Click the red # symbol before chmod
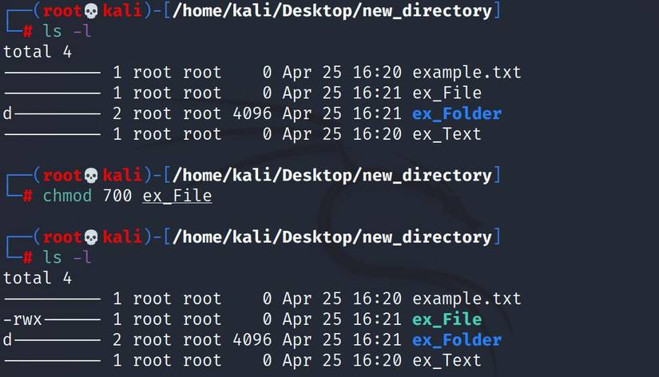This screenshot has height=377, width=659. pos(27,196)
